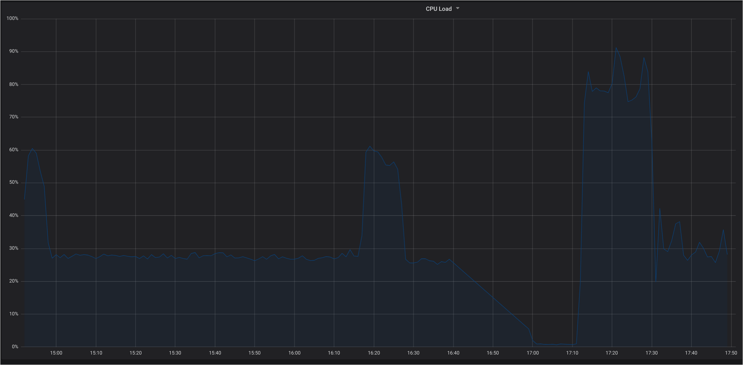The image size is (743, 365).
Task: Click the 42% spike after 17:30
Action: (660, 209)
